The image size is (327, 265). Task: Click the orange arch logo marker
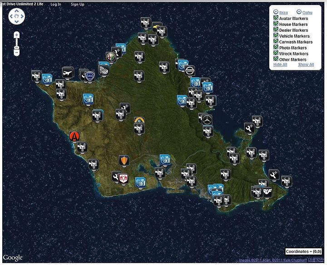(x=139, y=120)
